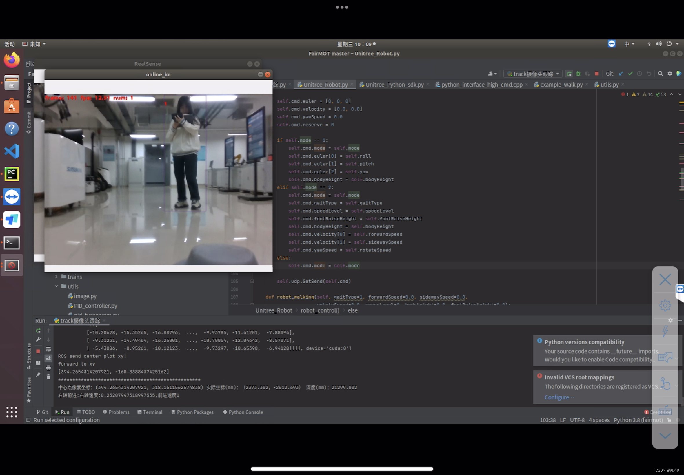This screenshot has width=684, height=475.
Task: Click the Git commit checkmark icon
Action: pyautogui.click(x=630, y=74)
